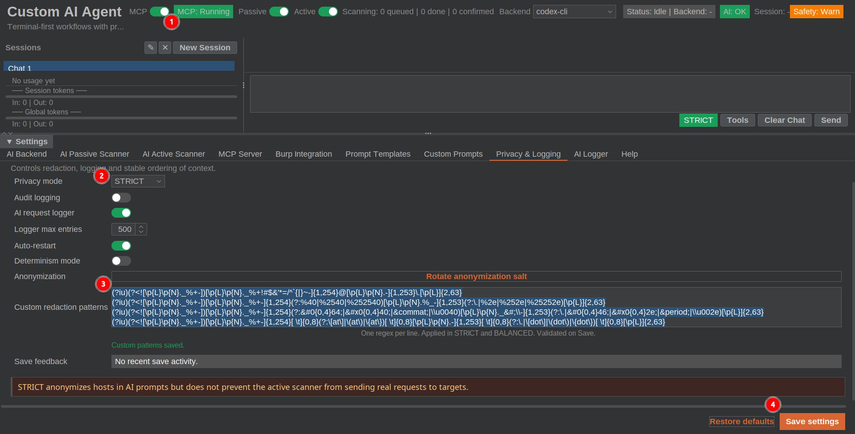Enable Audit logging toggle
The image size is (855, 434).
click(x=121, y=198)
